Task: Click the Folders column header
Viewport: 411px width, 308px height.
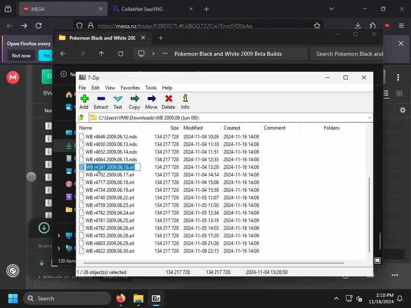Action: [321, 128]
